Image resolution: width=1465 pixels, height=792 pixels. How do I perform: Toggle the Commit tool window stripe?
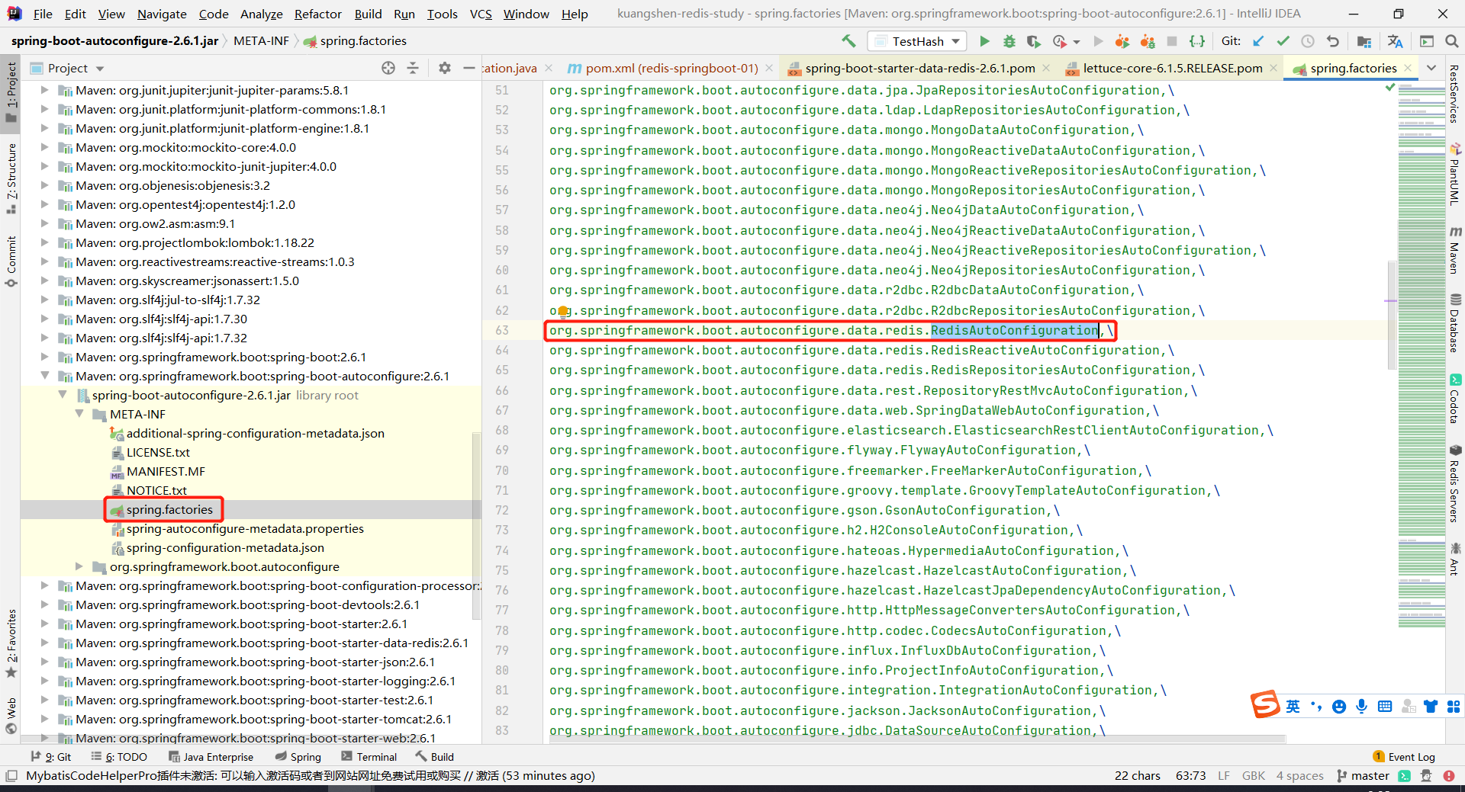11,261
